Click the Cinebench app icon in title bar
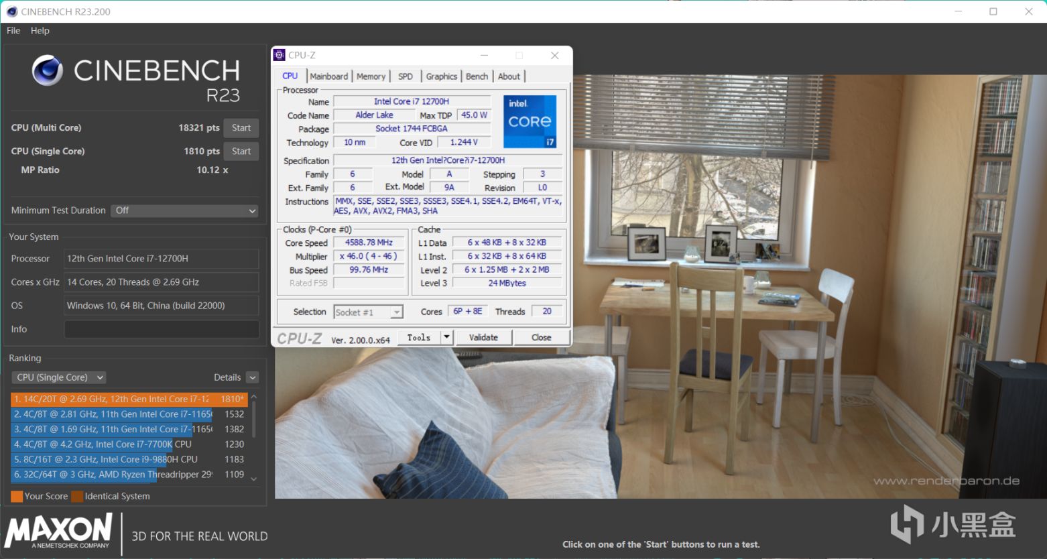Viewport: 1047px width, 559px height. click(x=11, y=11)
